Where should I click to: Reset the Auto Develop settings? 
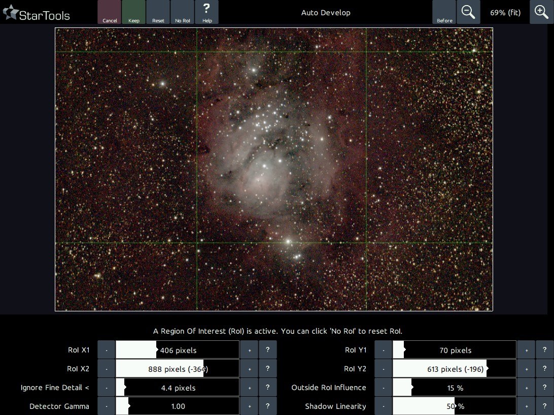pos(158,12)
